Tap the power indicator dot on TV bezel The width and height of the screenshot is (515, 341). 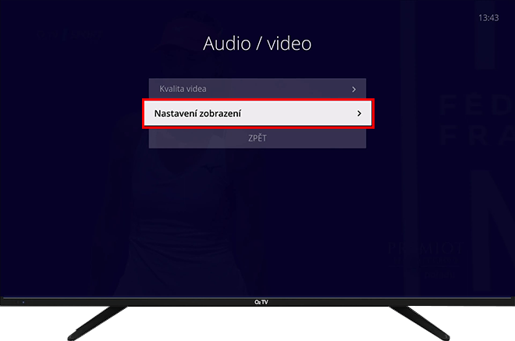[23, 301]
